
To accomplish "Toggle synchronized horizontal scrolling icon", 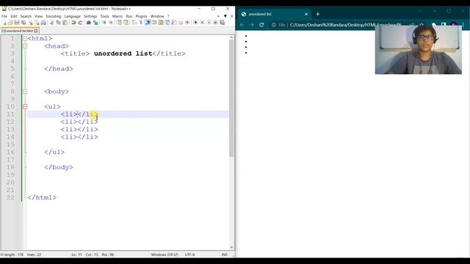I will point(126,23).
